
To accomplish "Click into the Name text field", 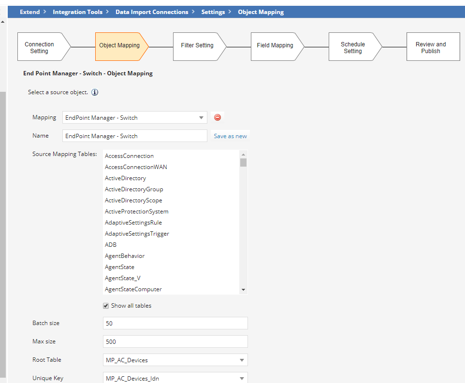I will pyautogui.click(x=135, y=136).
